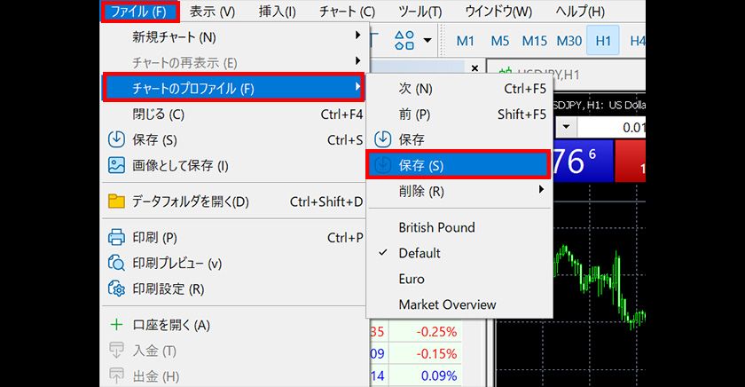Viewport: 745px width, 387px height.
Task: Load the Market Overview profile
Action: click(x=447, y=304)
